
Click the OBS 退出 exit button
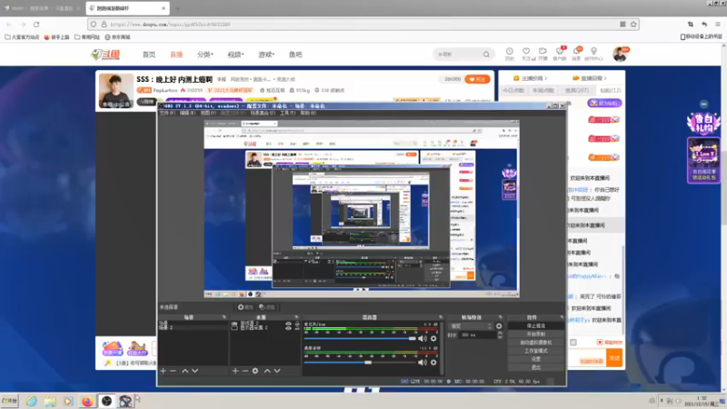coord(536,367)
